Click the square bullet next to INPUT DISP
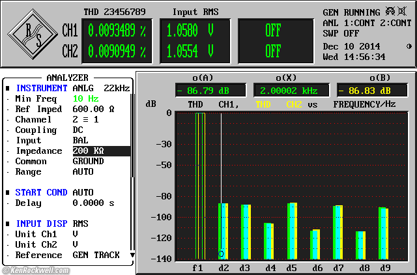 click(x=8, y=224)
